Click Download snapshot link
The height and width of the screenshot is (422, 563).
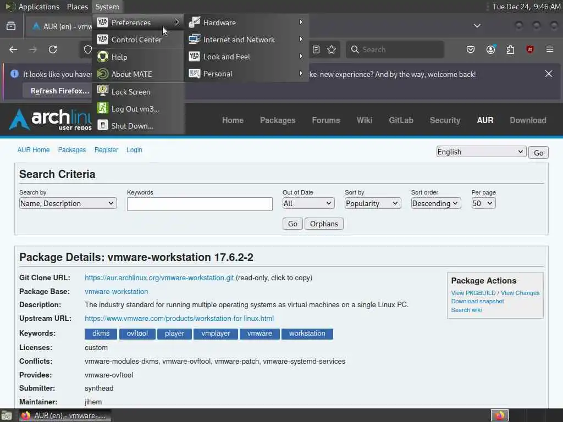[x=478, y=302]
